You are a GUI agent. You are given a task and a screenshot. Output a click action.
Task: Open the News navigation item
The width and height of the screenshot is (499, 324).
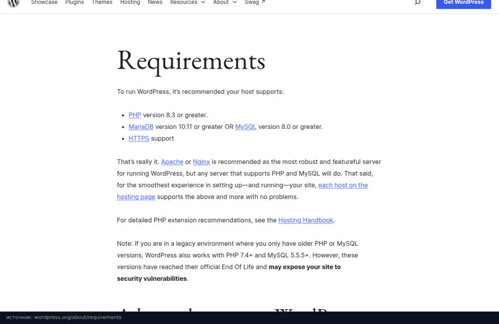(155, 2)
